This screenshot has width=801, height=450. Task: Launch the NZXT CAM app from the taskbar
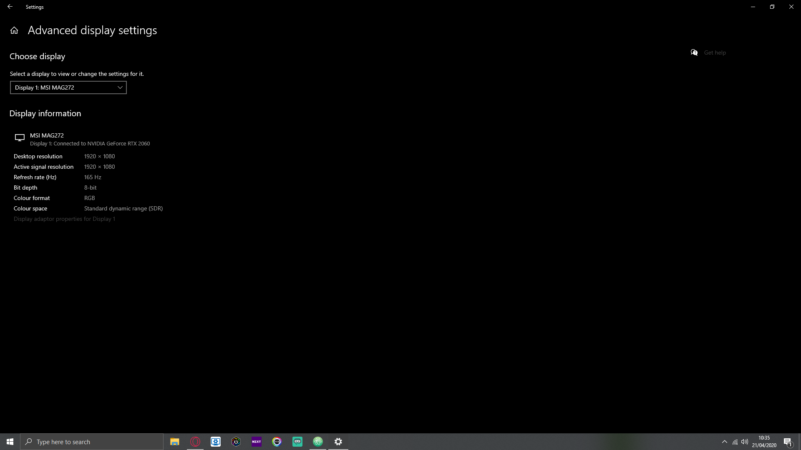point(257,442)
